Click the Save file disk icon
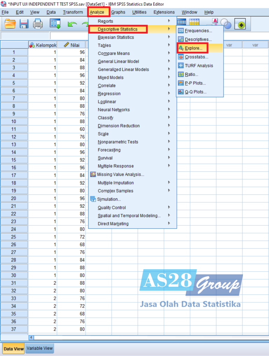 pos(24,24)
